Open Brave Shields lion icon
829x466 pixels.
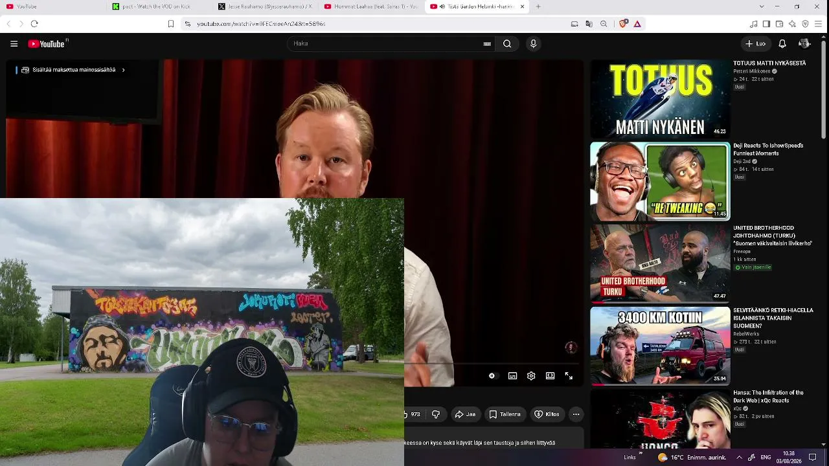coord(623,24)
